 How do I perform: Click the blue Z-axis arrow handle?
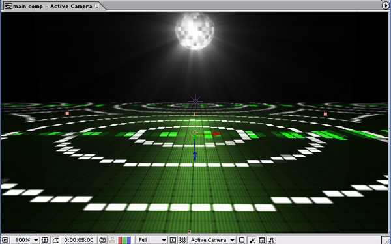(195, 156)
